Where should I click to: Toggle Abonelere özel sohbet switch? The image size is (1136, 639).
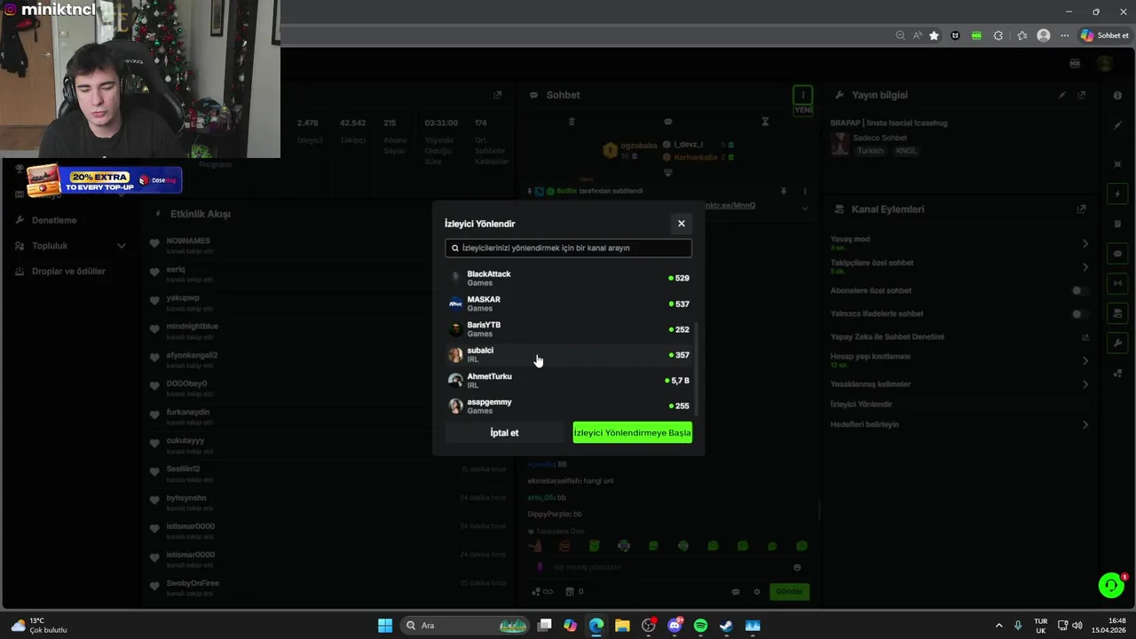1078,290
